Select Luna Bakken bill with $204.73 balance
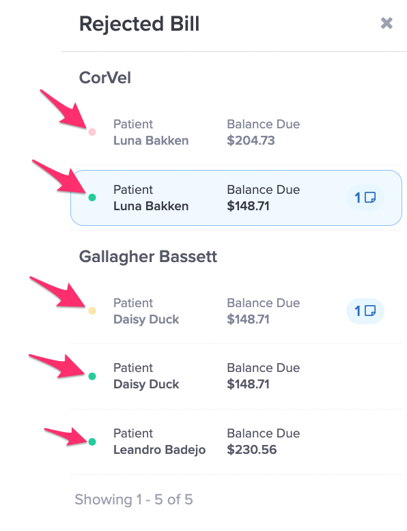This screenshot has width=407, height=531. click(236, 132)
